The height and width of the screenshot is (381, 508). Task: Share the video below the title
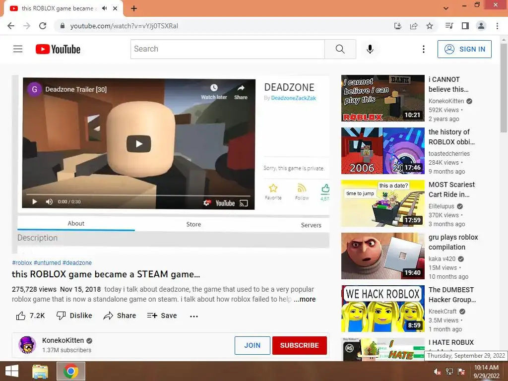click(x=120, y=316)
